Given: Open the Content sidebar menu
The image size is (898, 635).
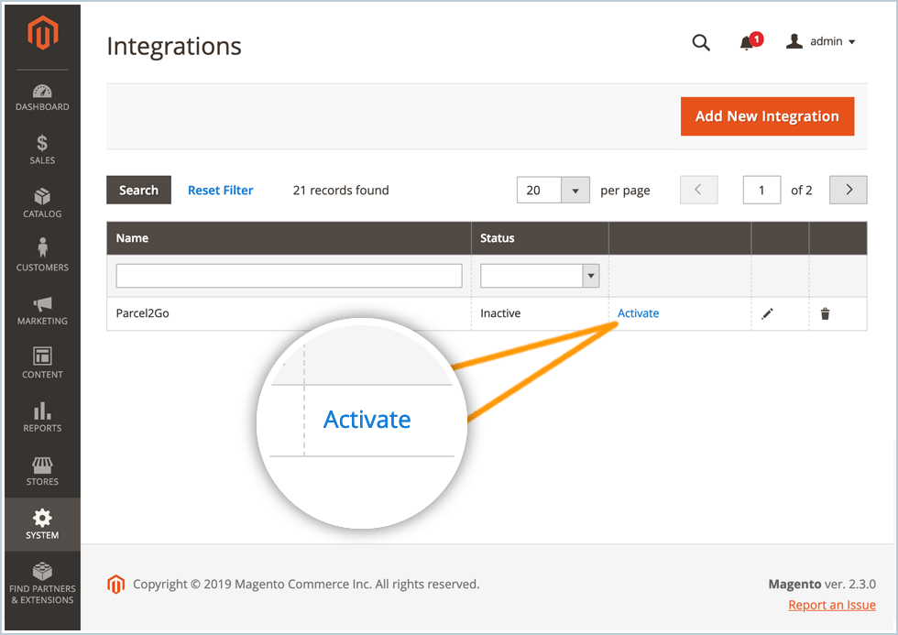Looking at the screenshot, I should (x=42, y=364).
